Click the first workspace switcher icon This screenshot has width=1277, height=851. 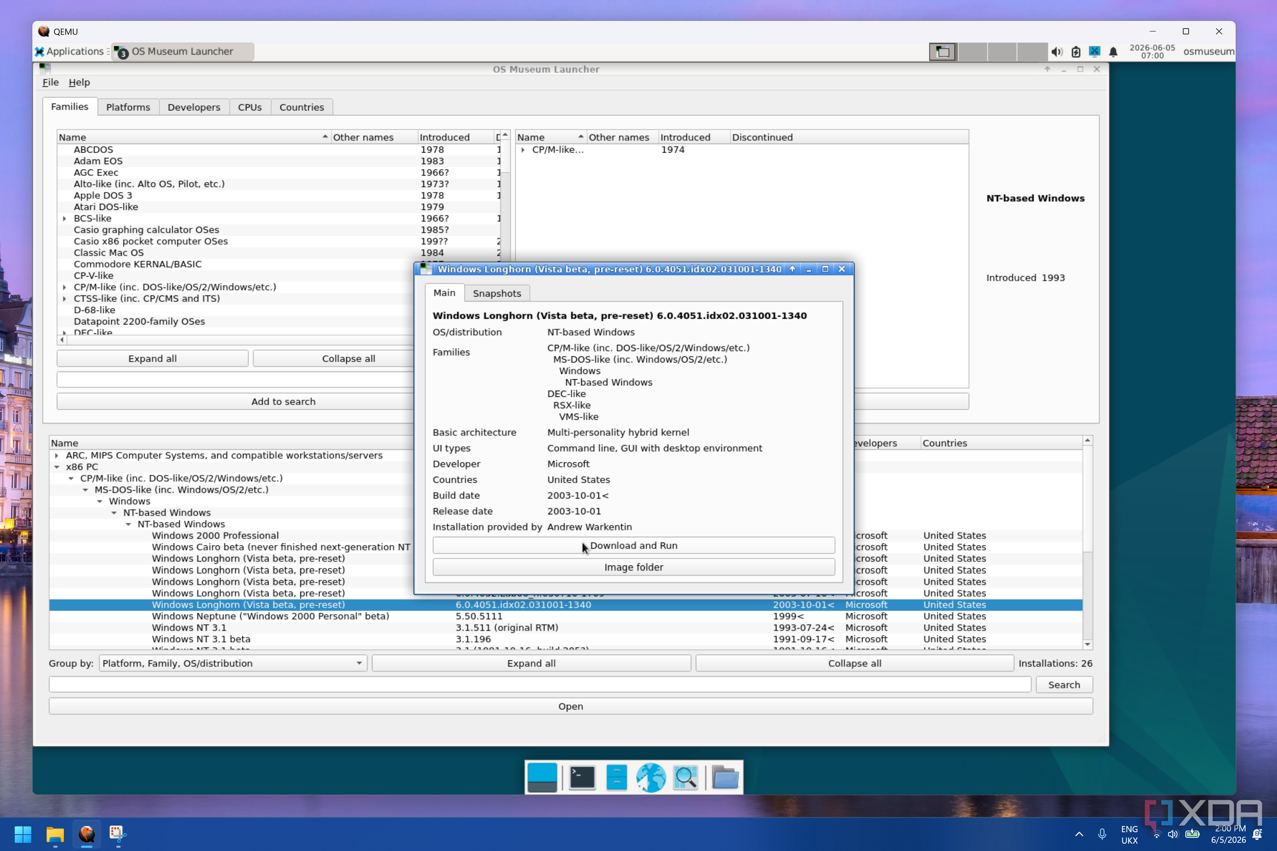click(x=942, y=52)
